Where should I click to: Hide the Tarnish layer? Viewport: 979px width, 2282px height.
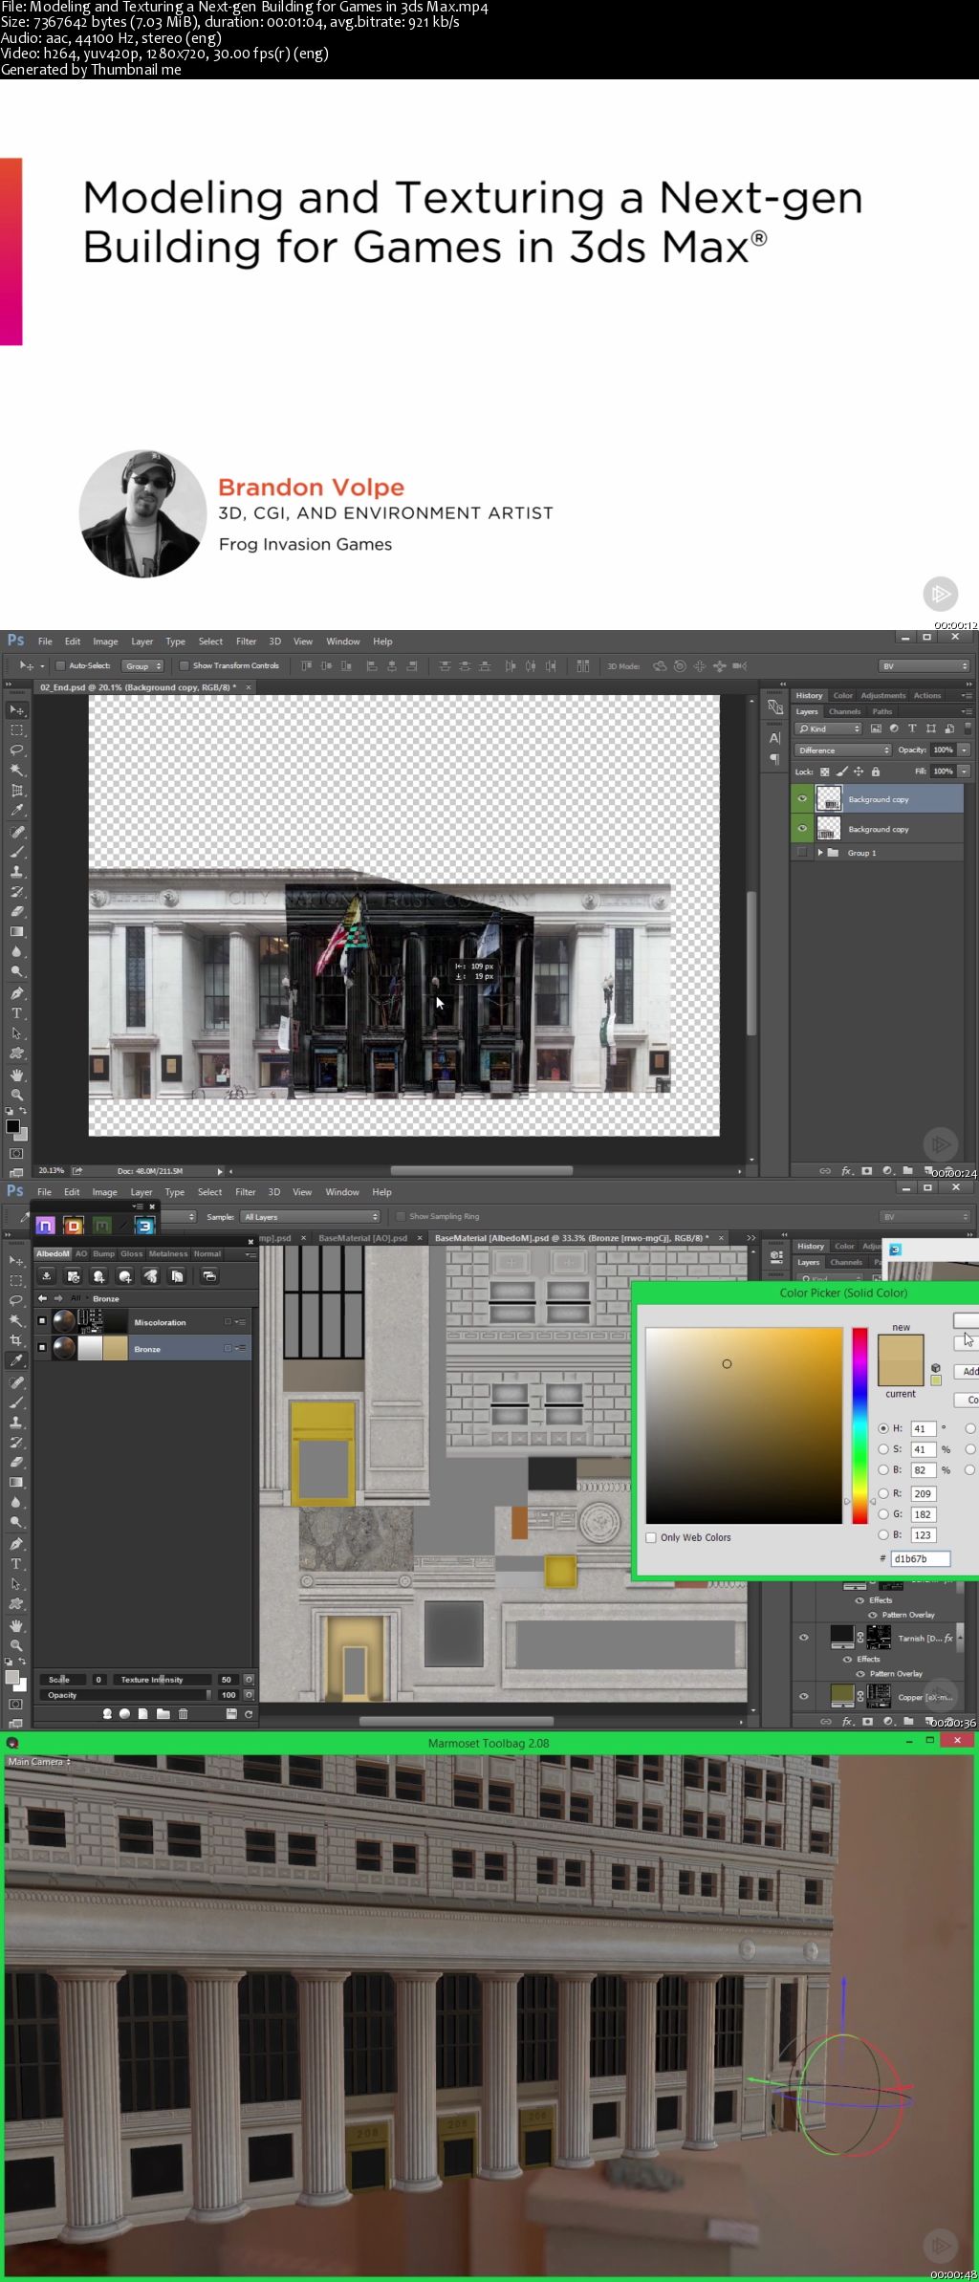[803, 1638]
